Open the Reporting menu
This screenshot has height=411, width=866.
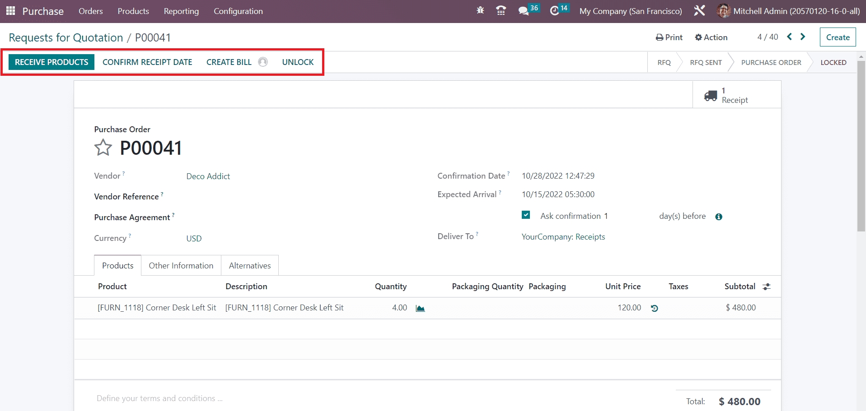181,11
